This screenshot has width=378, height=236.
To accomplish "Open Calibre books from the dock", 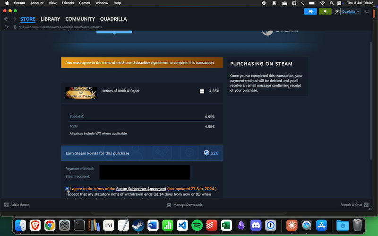I will pos(94,226).
